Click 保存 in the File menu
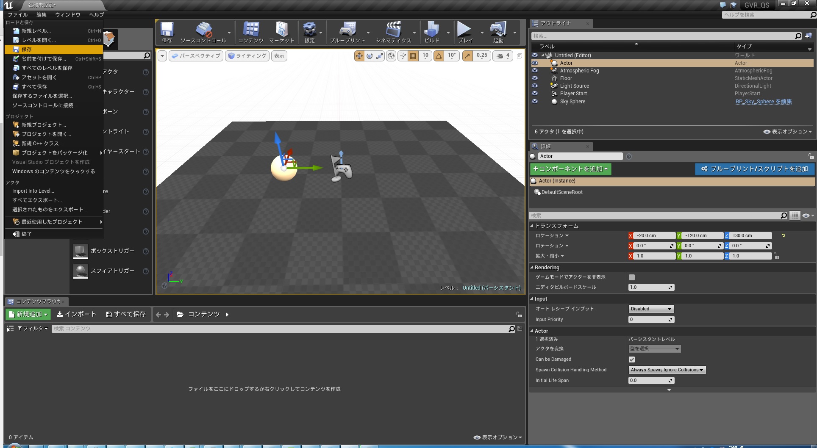This screenshot has width=817, height=448. (x=54, y=50)
